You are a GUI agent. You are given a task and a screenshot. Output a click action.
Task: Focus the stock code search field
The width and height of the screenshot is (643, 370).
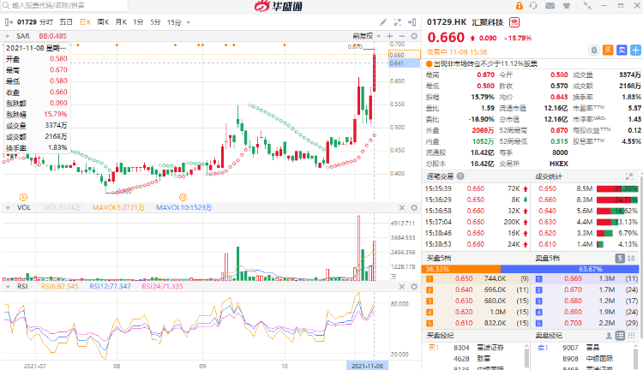(66, 5)
